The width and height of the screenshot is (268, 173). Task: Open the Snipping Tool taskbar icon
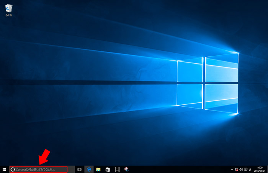[x=126, y=170]
